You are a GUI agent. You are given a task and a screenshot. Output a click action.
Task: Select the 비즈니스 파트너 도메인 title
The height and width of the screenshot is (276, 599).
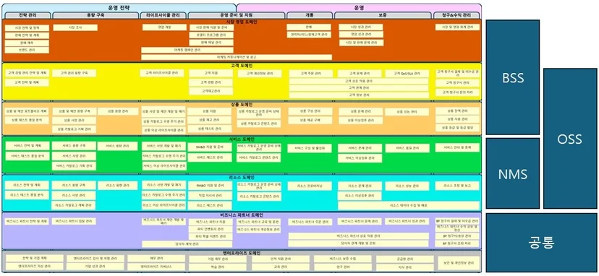tap(242, 215)
